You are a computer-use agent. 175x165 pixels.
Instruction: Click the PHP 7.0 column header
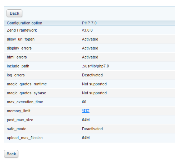(89, 23)
